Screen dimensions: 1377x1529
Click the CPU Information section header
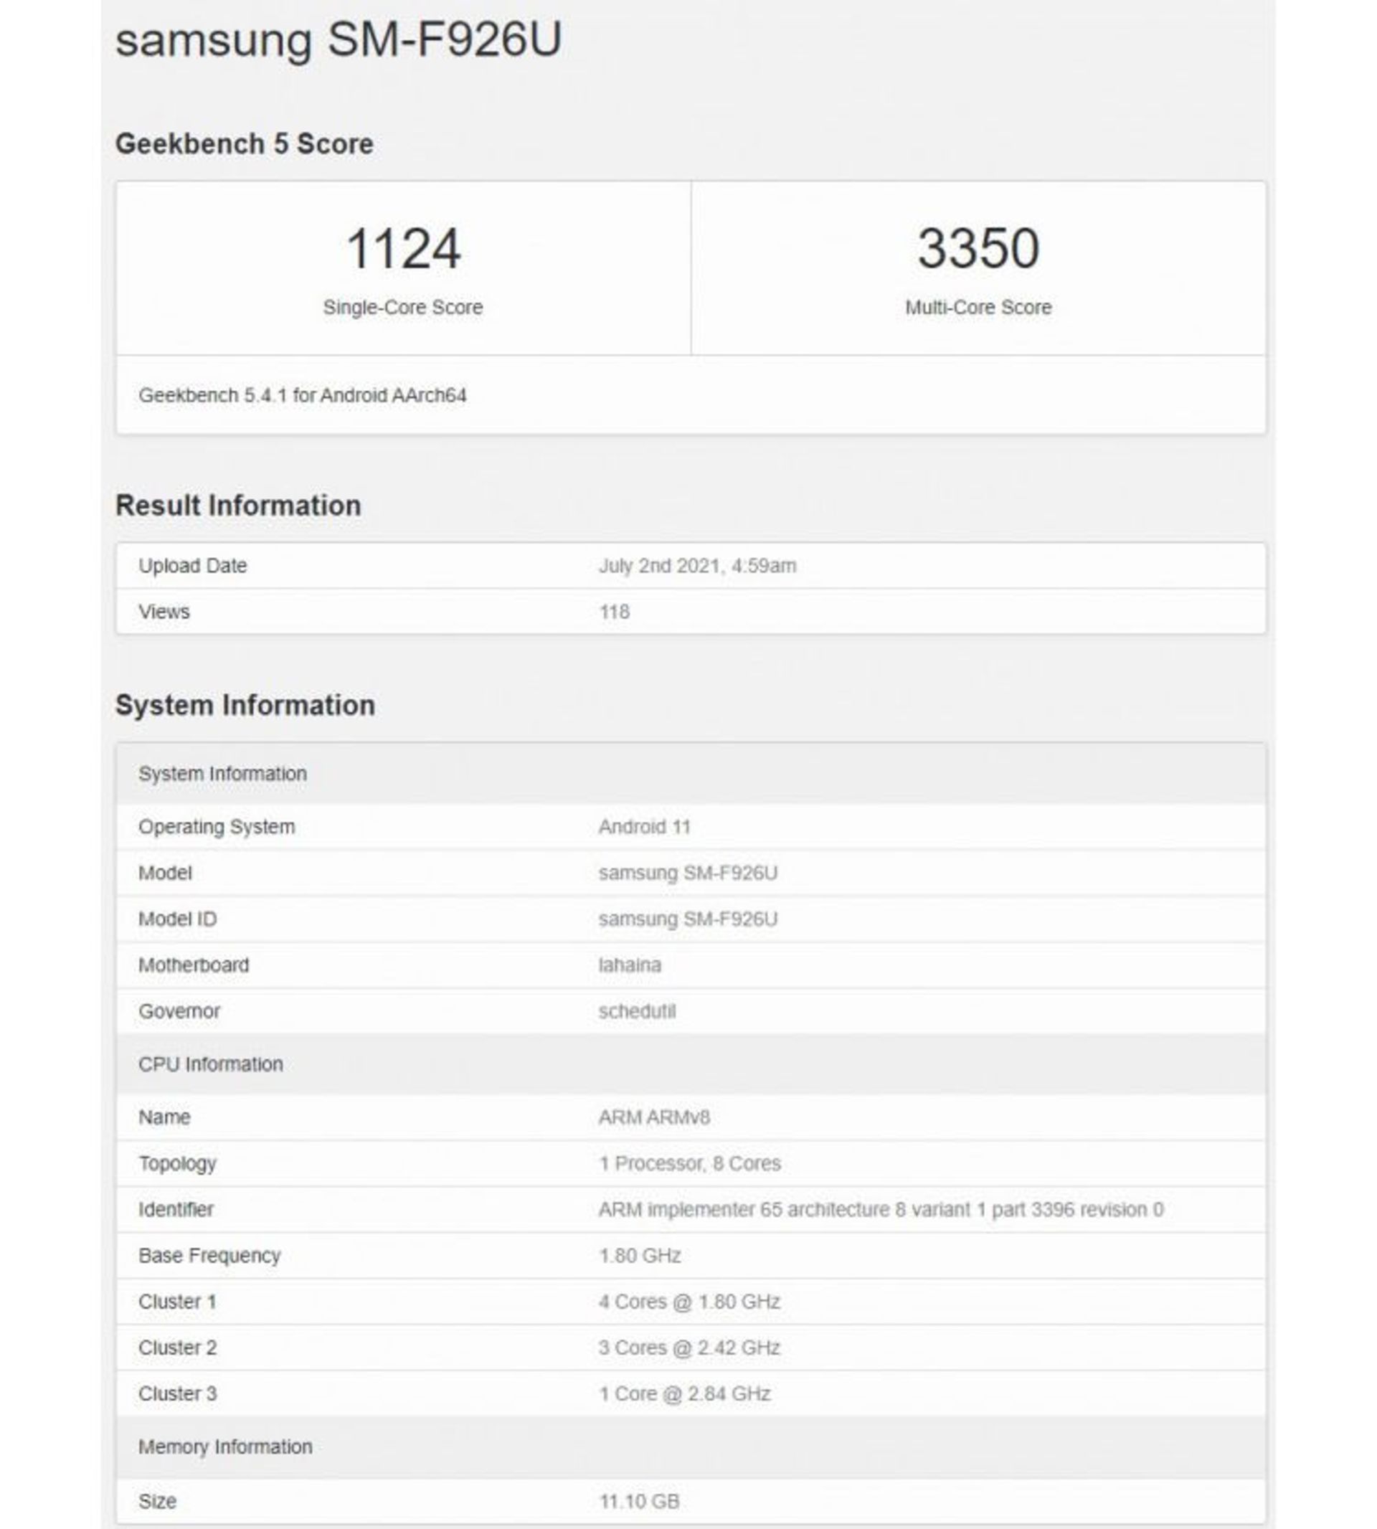(x=210, y=1064)
